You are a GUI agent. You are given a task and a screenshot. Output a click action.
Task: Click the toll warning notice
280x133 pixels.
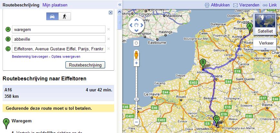pyautogui.click(x=58, y=108)
